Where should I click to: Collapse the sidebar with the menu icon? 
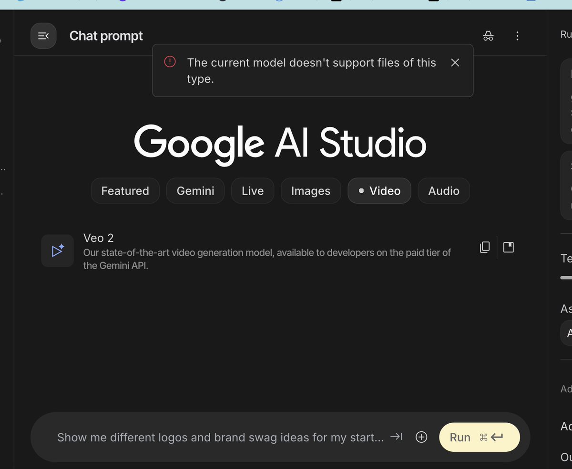[x=43, y=36]
